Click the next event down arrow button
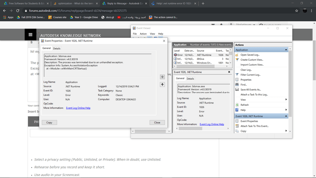The width and height of the screenshot is (316, 178). [x=162, y=85]
